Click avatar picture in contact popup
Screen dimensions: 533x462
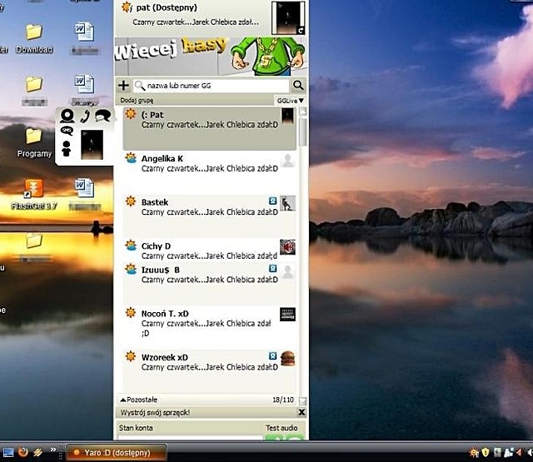(x=92, y=144)
